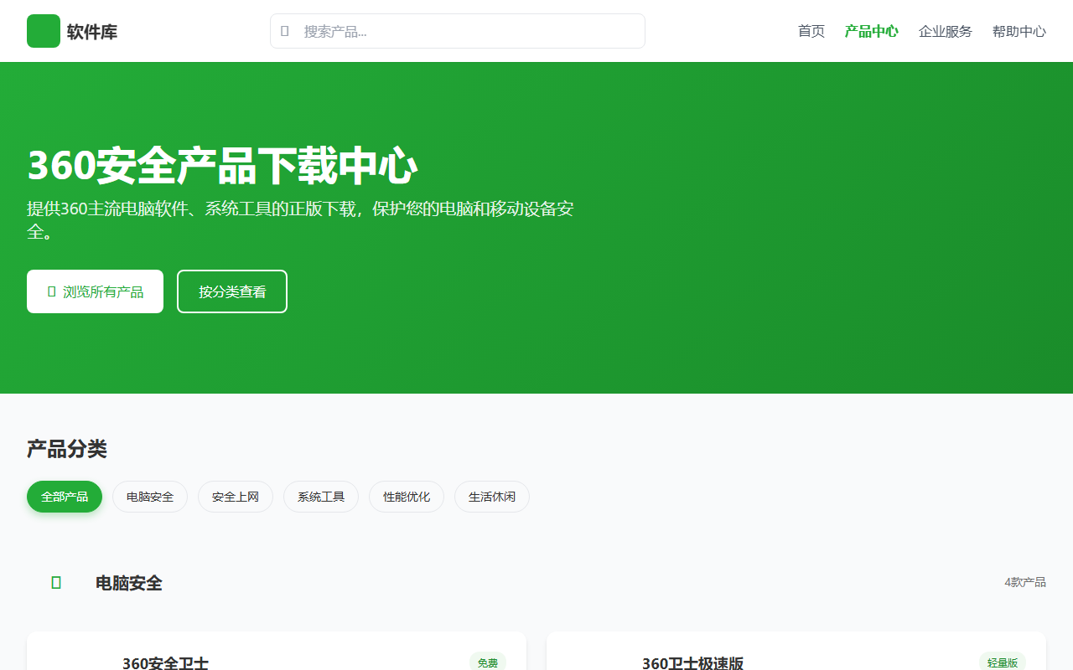
Task: Select the 全部产品 category chip
Action: [65, 497]
